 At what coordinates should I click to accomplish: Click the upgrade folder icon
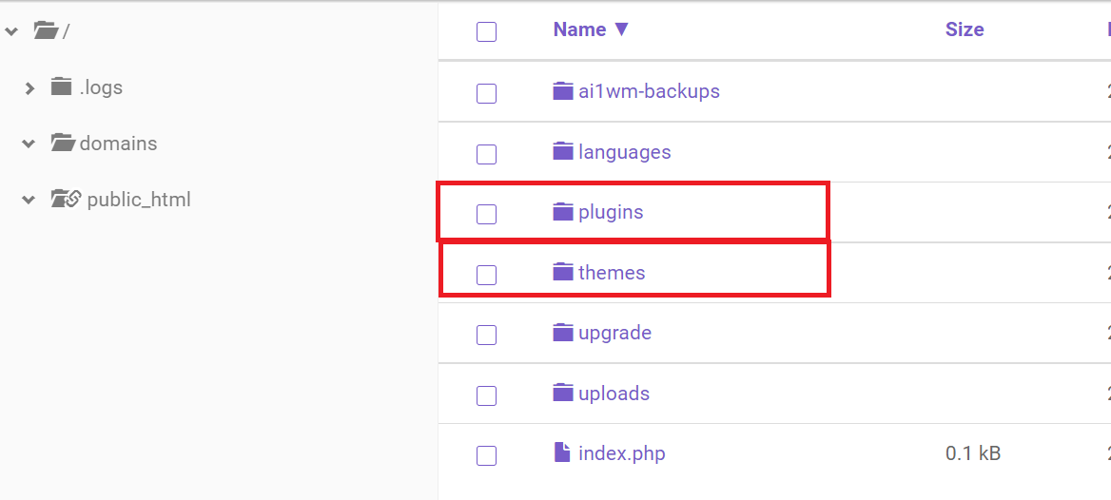tap(563, 333)
